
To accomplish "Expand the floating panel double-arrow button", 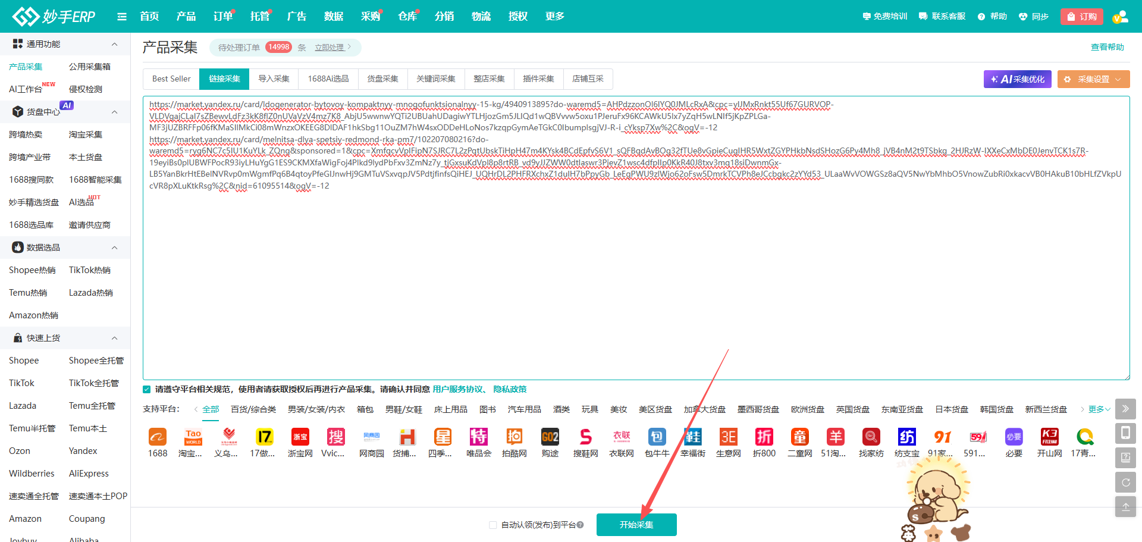I will 1125,409.
